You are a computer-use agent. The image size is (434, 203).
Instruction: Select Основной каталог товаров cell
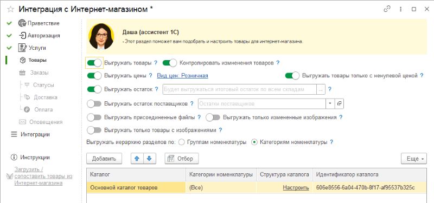(137, 188)
